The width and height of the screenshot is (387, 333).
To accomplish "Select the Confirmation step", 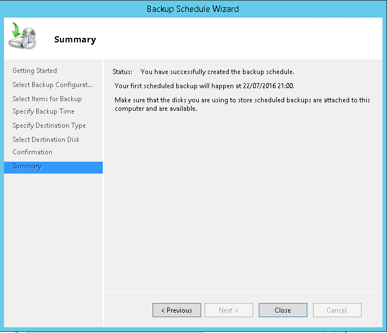I will [32, 152].
